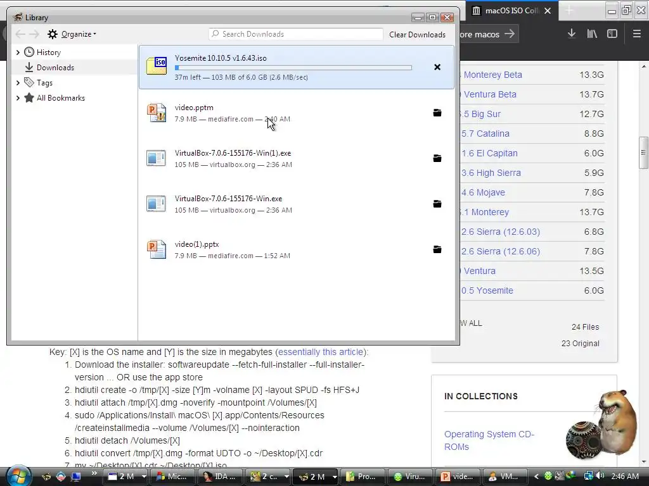This screenshot has height=486, width=649.
Task: Click the taskbar clock 2:46 AM
Action: click(x=625, y=476)
